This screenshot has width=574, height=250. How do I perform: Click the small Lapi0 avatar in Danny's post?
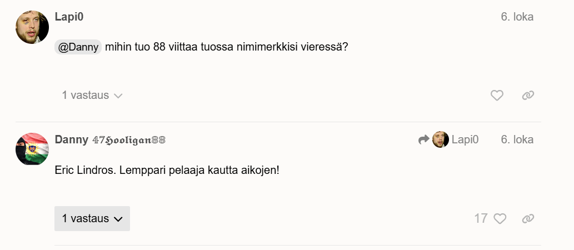[441, 139]
